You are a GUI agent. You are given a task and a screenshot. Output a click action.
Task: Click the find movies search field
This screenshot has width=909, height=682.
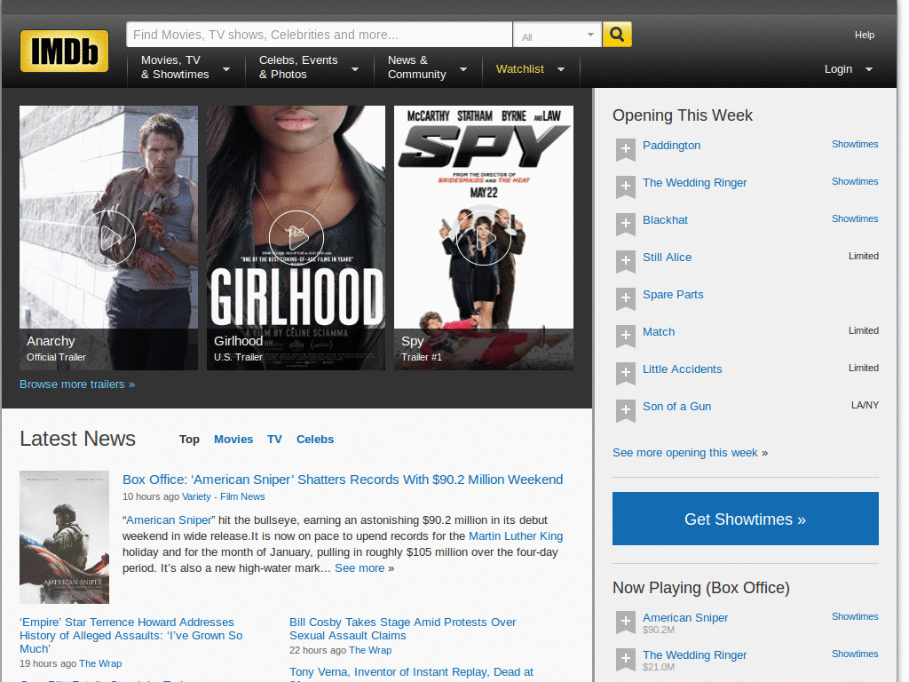320,35
